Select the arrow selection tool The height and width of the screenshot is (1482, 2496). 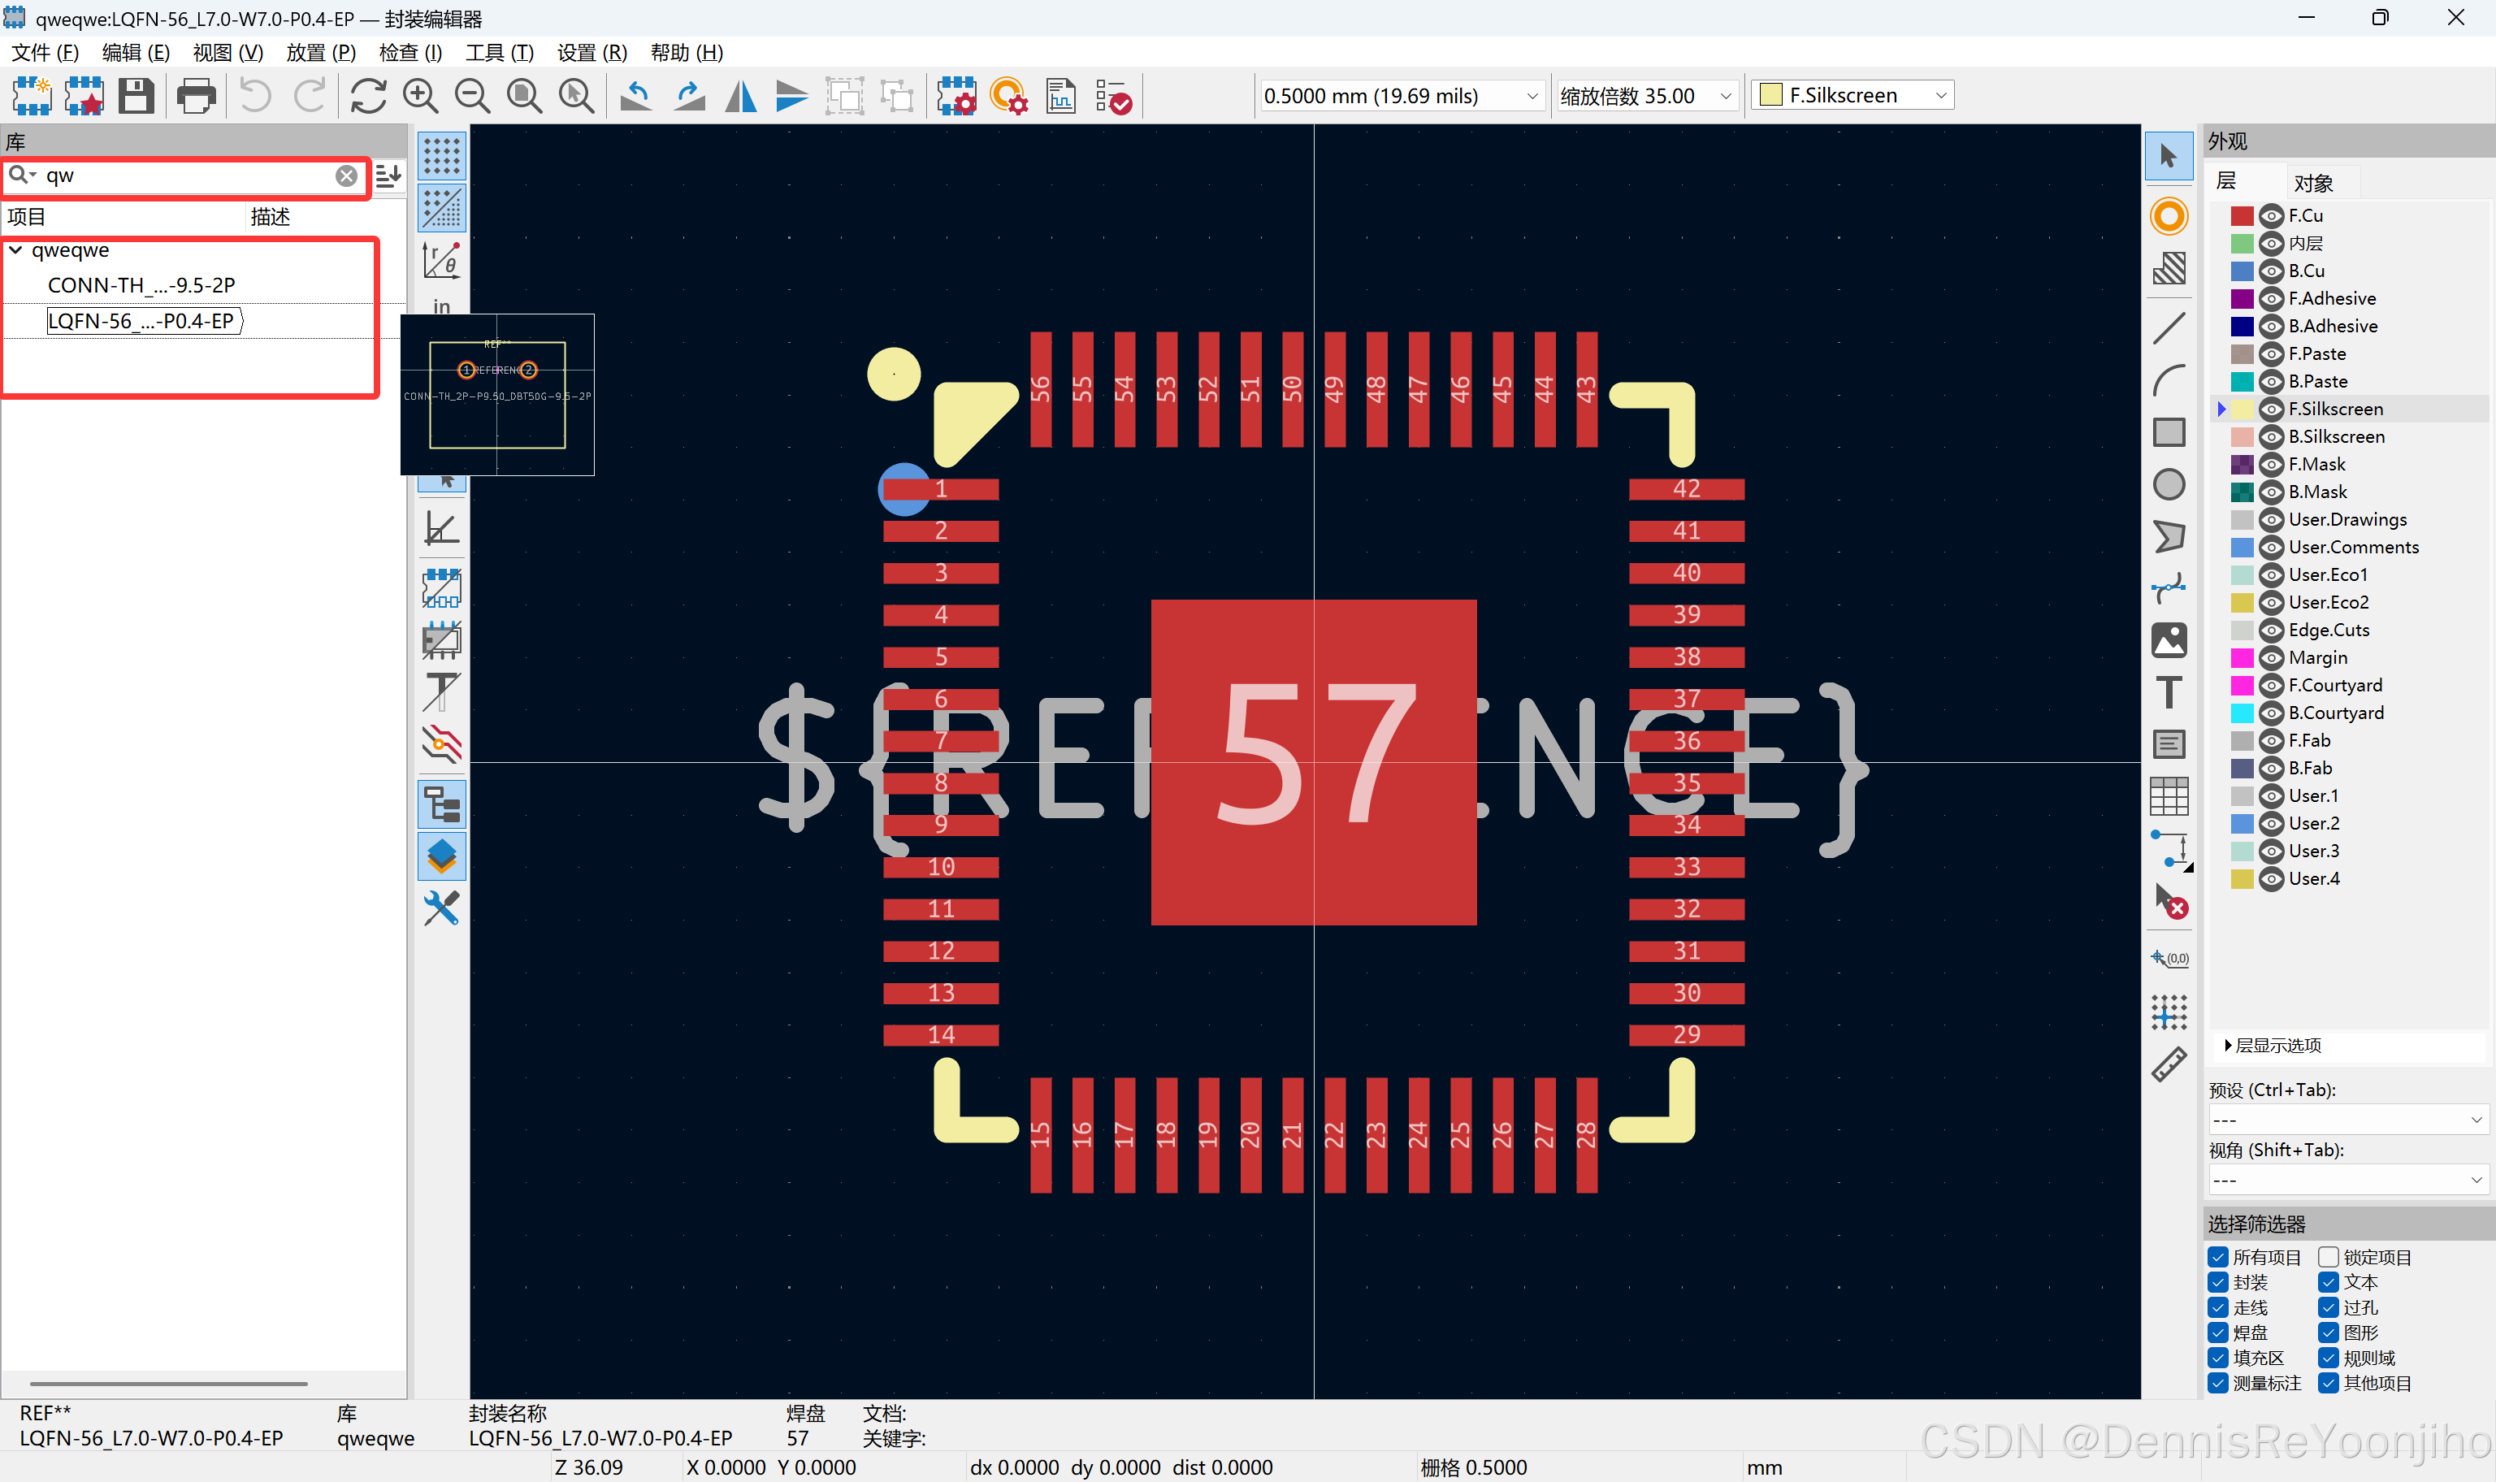coord(2169,156)
